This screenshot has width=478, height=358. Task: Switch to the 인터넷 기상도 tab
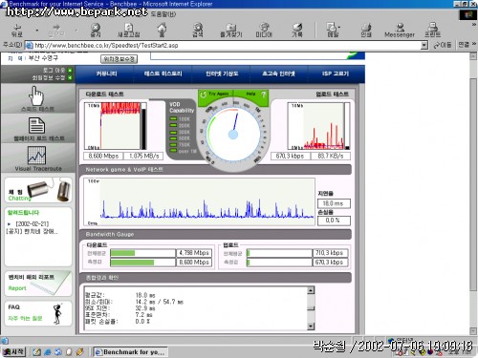(x=222, y=74)
